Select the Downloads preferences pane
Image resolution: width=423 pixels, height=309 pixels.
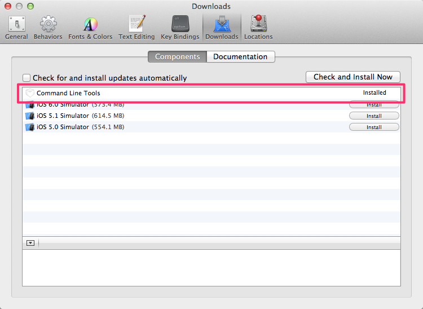(222, 28)
